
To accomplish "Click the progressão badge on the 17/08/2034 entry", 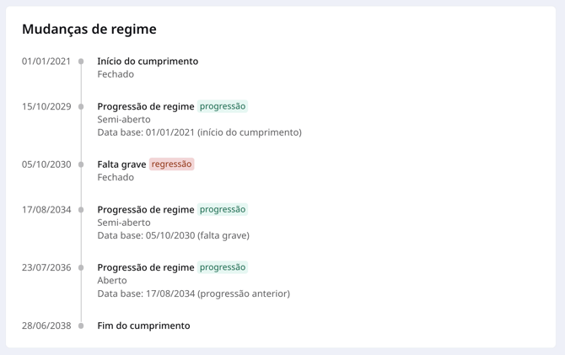I will point(223,209).
